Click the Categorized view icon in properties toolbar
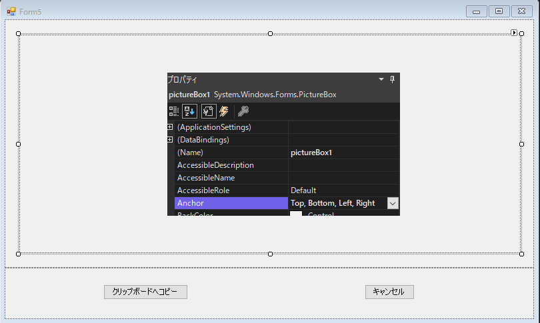Image resolution: width=540 pixels, height=323 pixels. coord(174,111)
